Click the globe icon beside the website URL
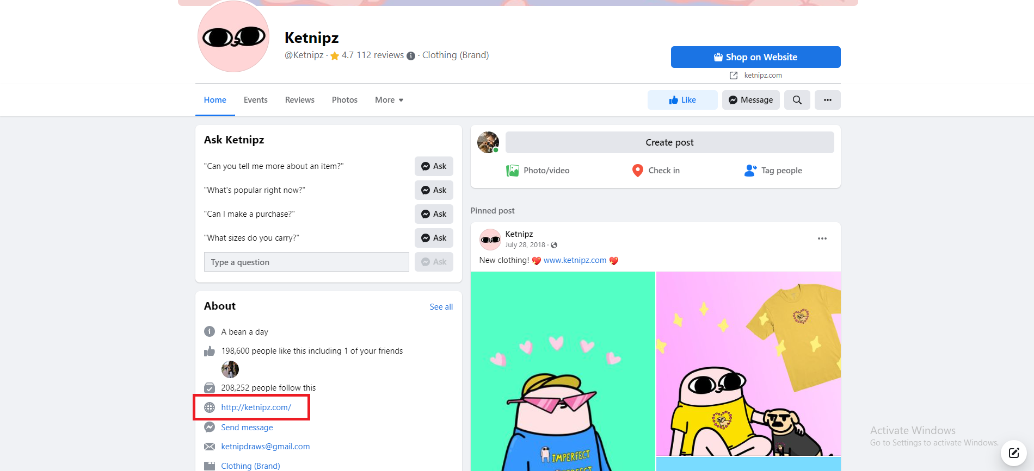Image resolution: width=1034 pixels, height=471 pixels. pyautogui.click(x=210, y=407)
